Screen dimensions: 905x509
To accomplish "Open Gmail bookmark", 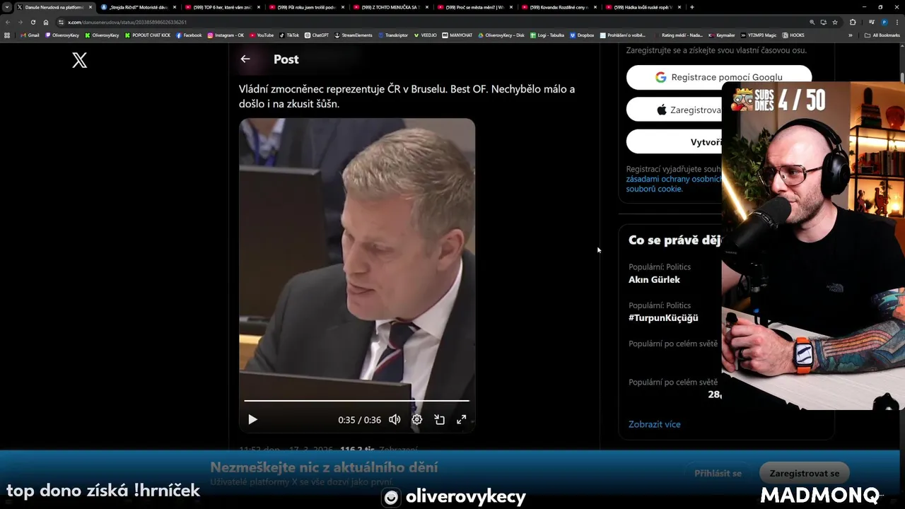I will click(30, 35).
